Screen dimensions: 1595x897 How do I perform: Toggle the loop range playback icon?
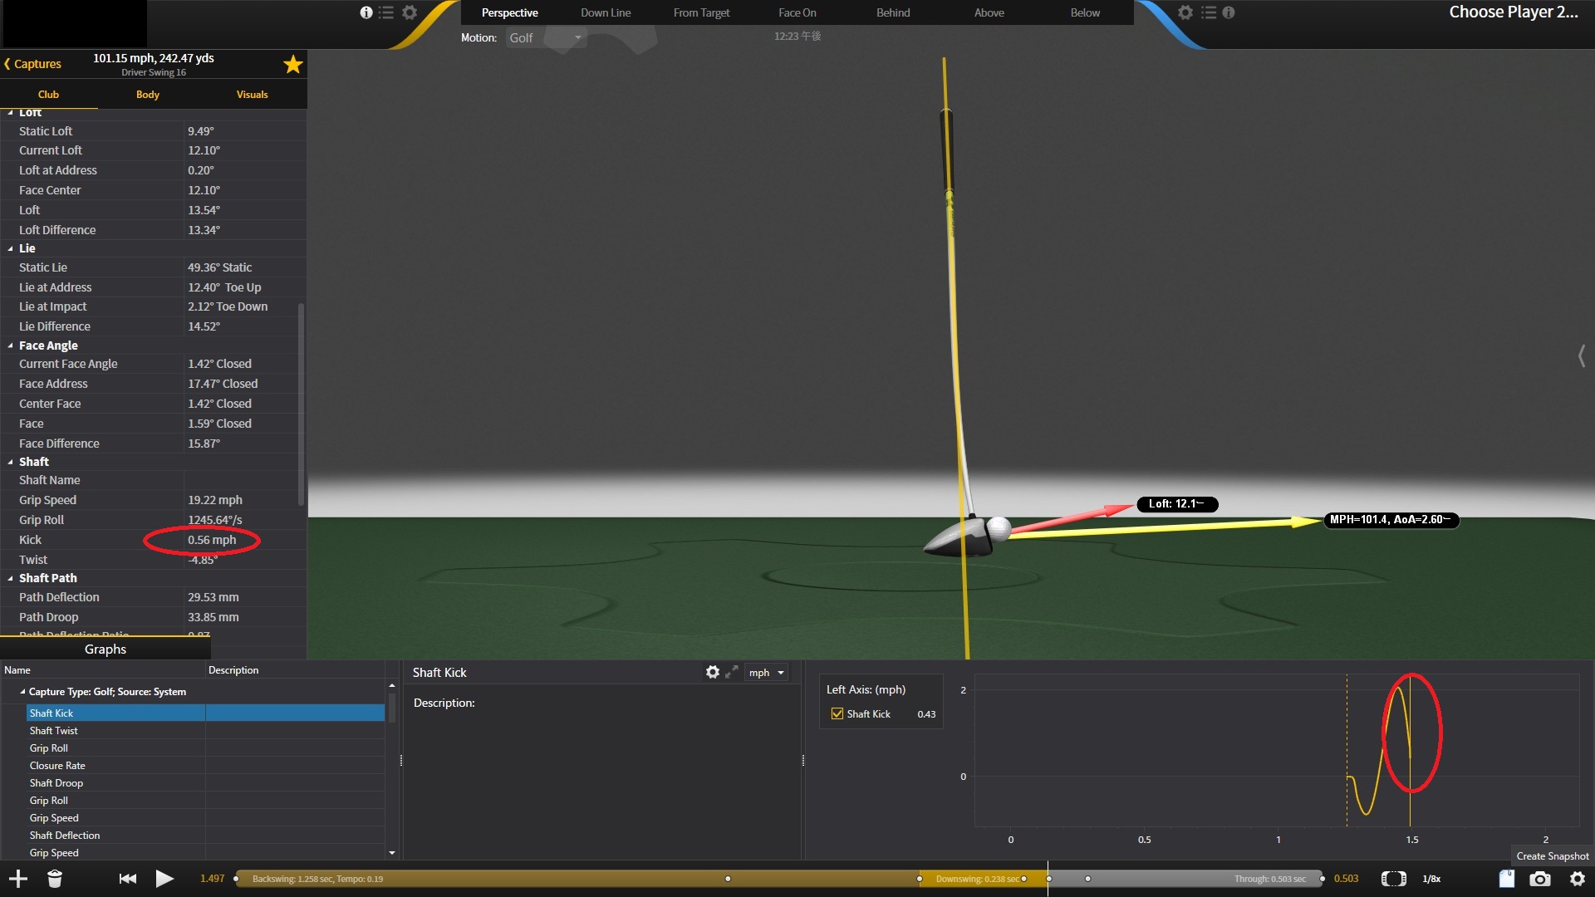coord(1393,879)
